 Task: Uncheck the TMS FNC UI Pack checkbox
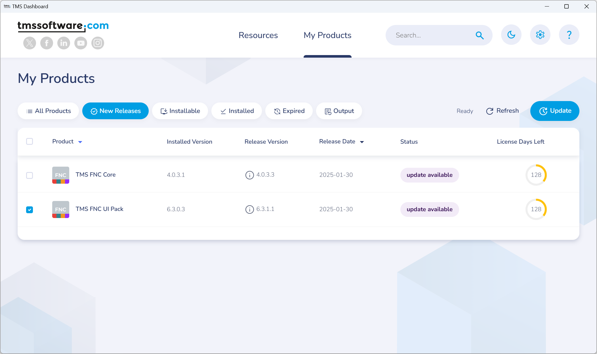[x=30, y=210]
